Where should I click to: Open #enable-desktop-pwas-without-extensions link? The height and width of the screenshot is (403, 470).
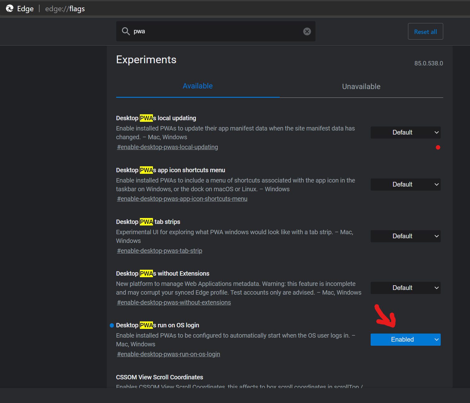point(174,302)
